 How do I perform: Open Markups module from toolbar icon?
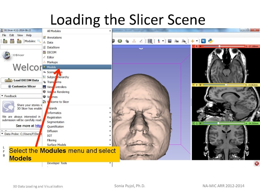tap(134, 41)
